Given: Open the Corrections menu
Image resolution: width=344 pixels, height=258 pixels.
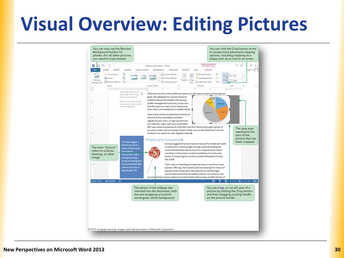Looking at the screenshot, I should [x=112, y=74].
